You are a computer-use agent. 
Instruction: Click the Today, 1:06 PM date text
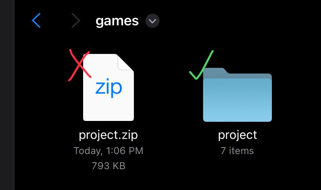[109, 151]
